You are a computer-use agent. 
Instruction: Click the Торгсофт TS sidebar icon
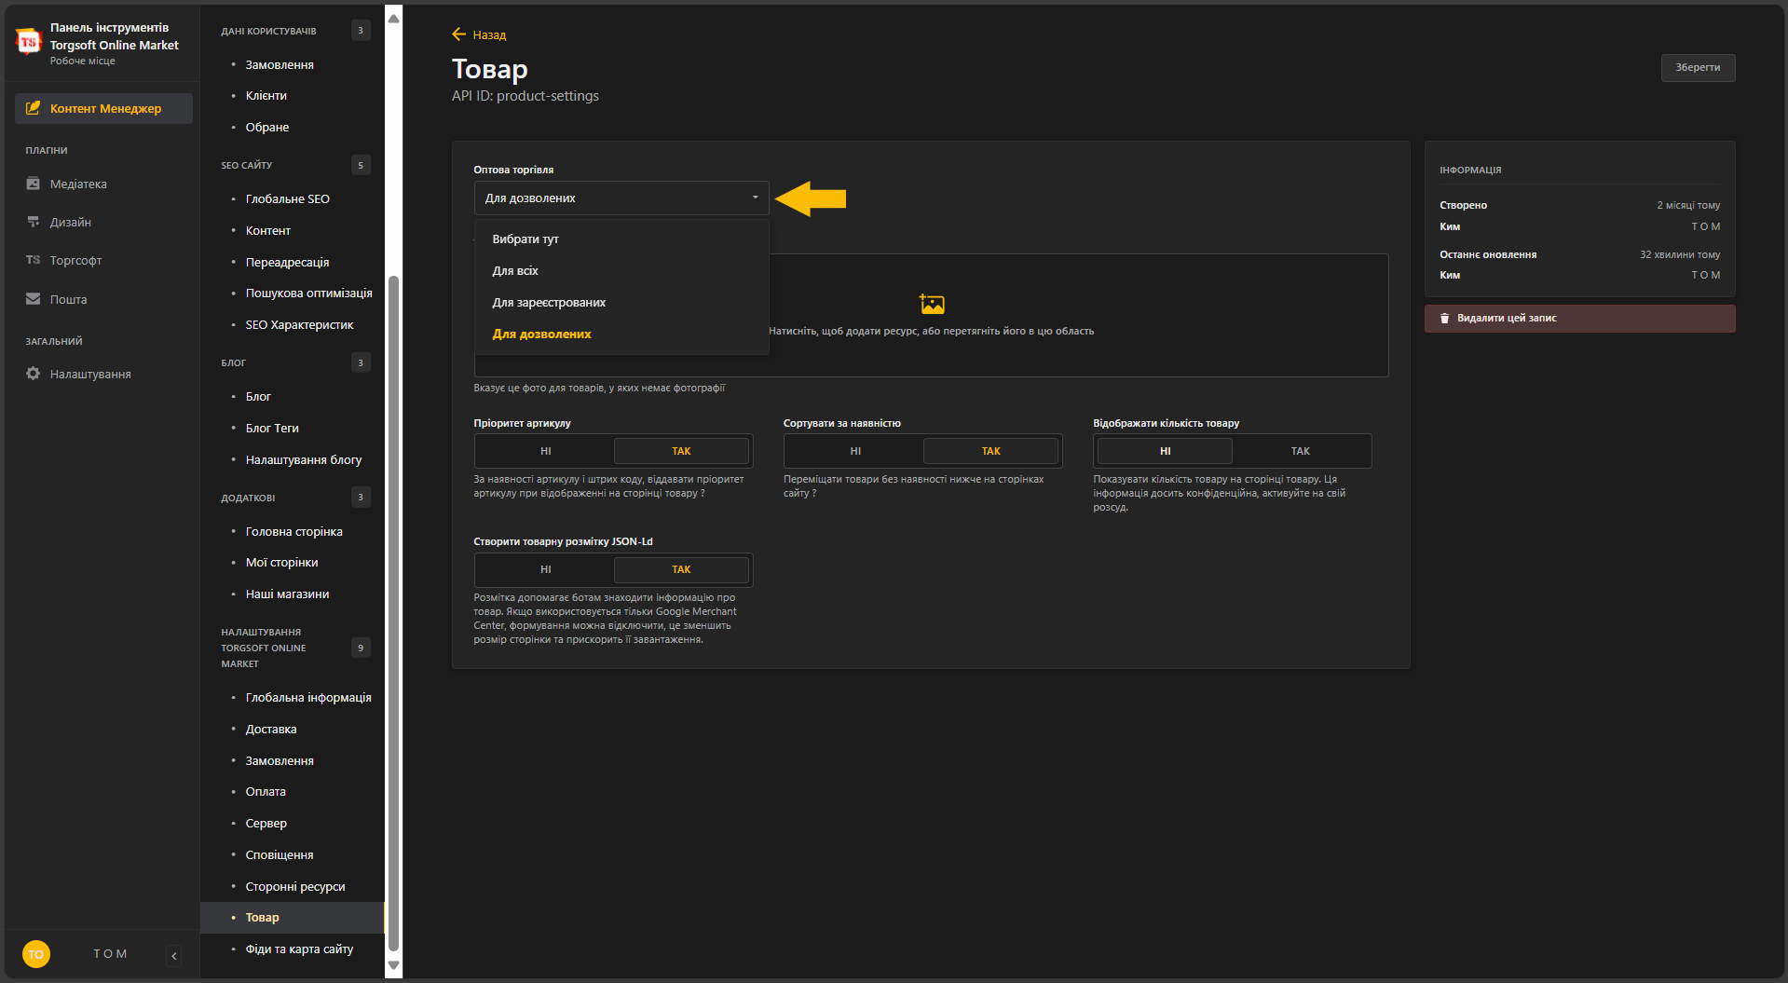(x=34, y=260)
